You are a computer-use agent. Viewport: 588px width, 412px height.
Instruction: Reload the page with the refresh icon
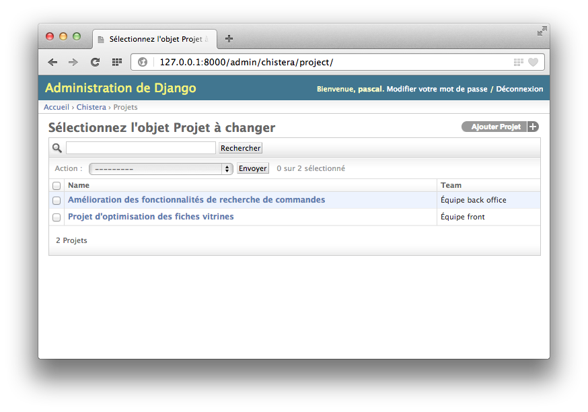pos(96,63)
